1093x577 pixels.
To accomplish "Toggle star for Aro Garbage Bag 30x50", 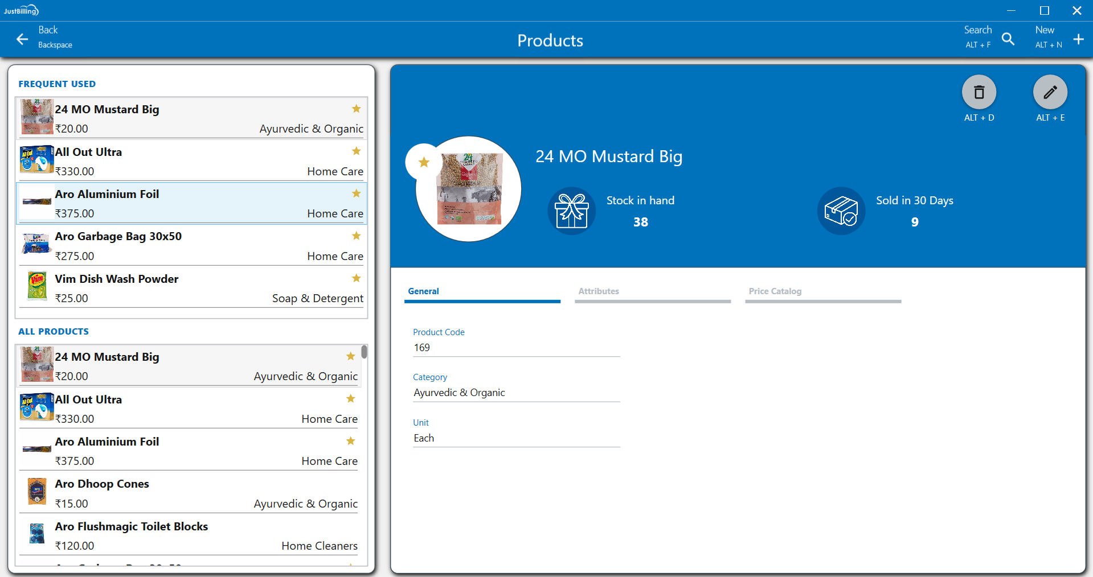I will pos(356,236).
